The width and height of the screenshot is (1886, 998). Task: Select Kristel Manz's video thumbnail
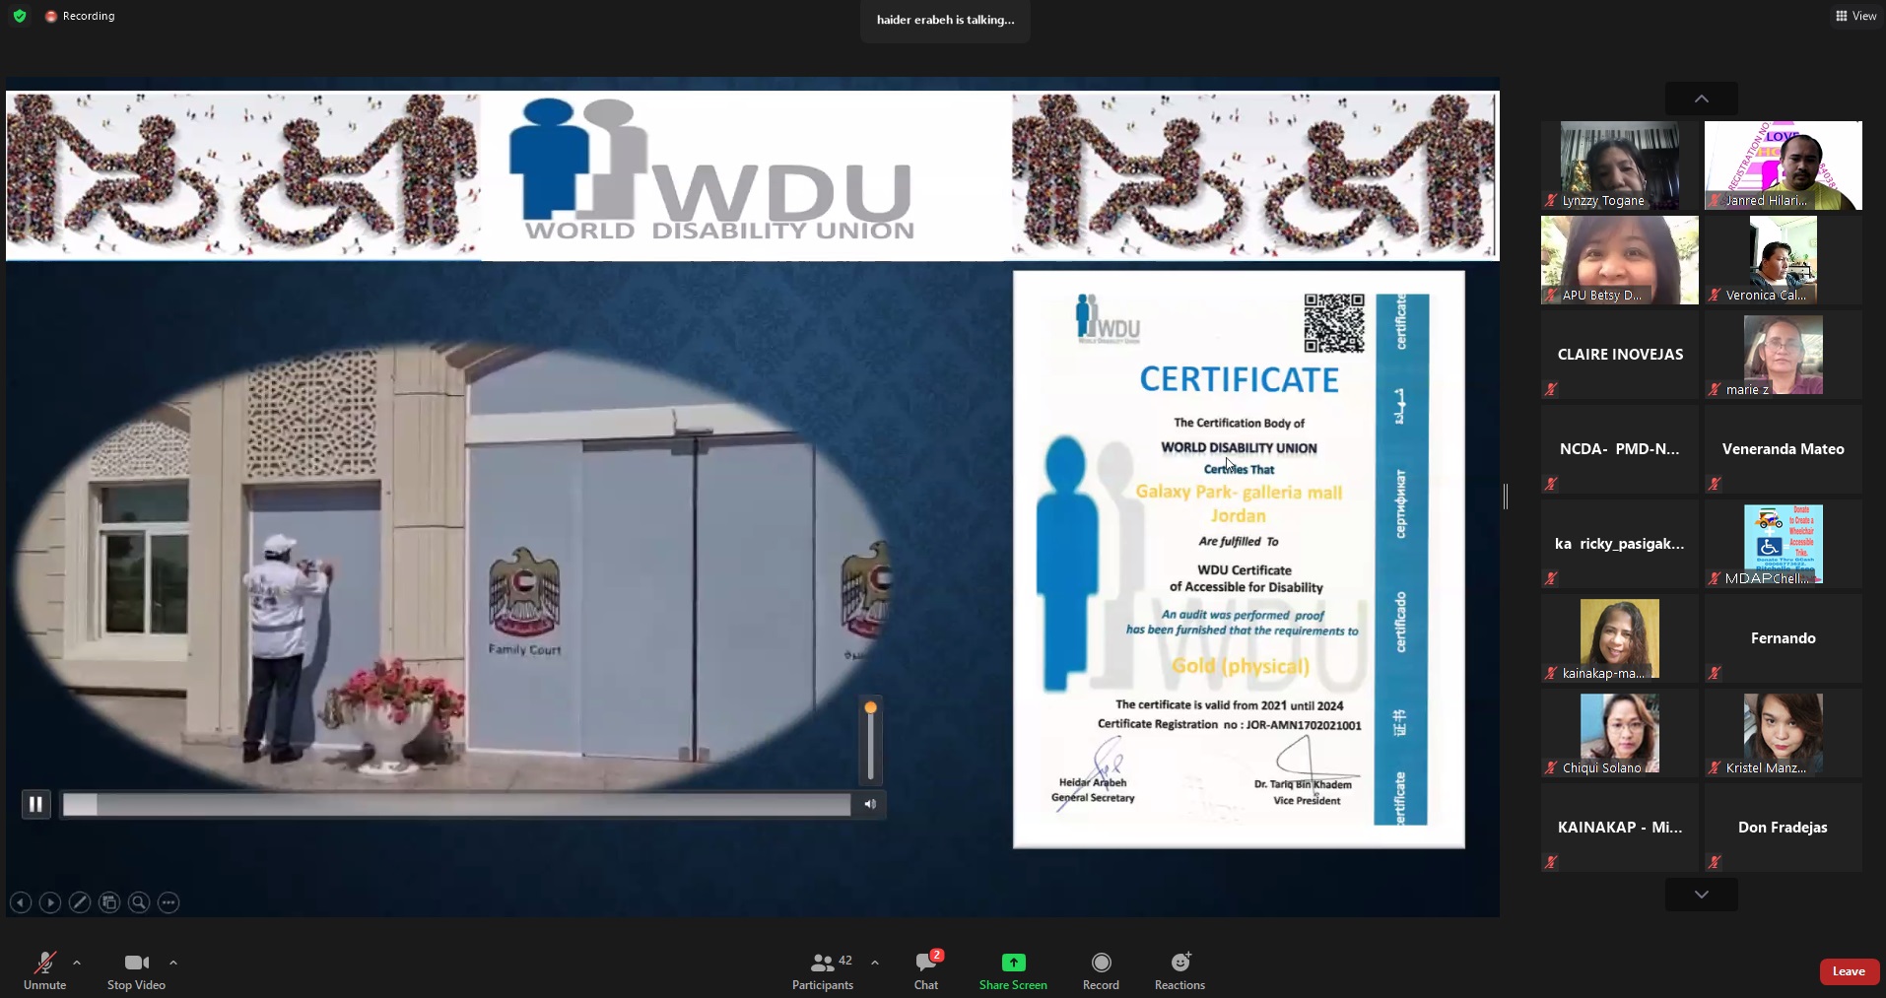1784,733
